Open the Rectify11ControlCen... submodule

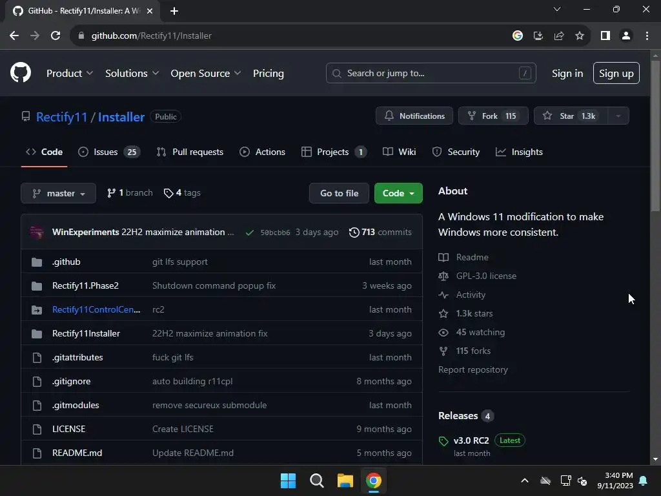[x=96, y=309]
